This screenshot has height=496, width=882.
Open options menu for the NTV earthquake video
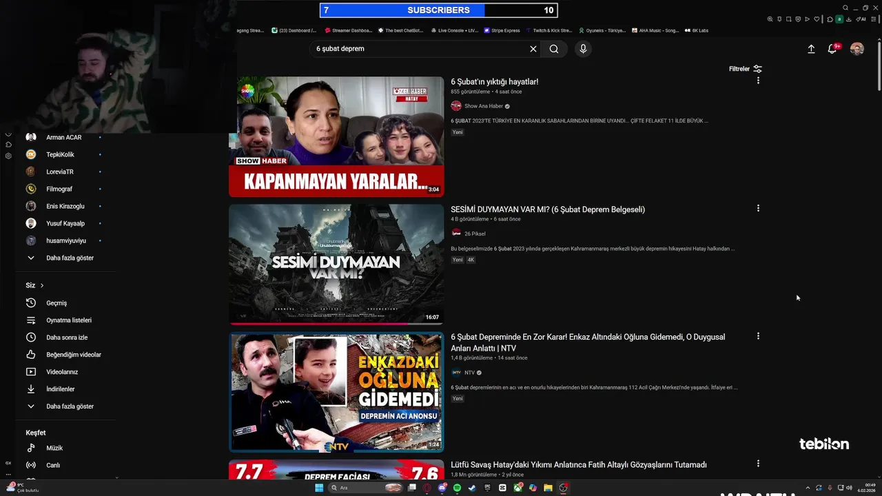(758, 336)
